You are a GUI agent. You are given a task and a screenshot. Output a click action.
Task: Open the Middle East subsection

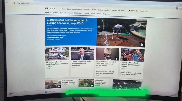click(x=78, y=13)
